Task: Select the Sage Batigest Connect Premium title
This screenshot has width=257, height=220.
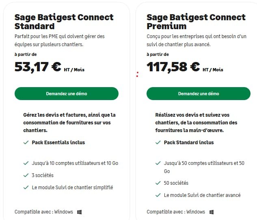Action: point(196,22)
